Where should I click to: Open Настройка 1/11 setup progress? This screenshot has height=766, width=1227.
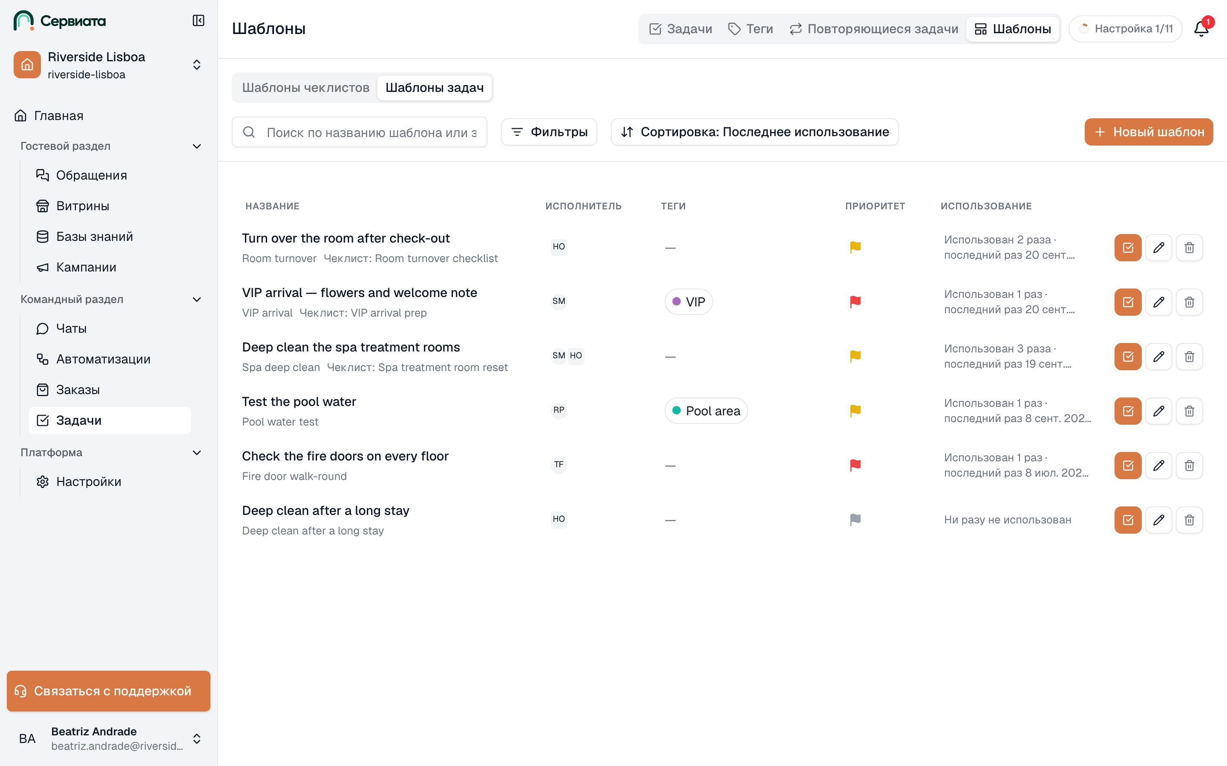[x=1125, y=29]
